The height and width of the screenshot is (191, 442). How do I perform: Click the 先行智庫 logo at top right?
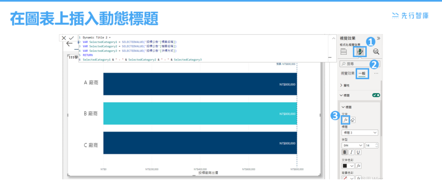tap(410, 16)
